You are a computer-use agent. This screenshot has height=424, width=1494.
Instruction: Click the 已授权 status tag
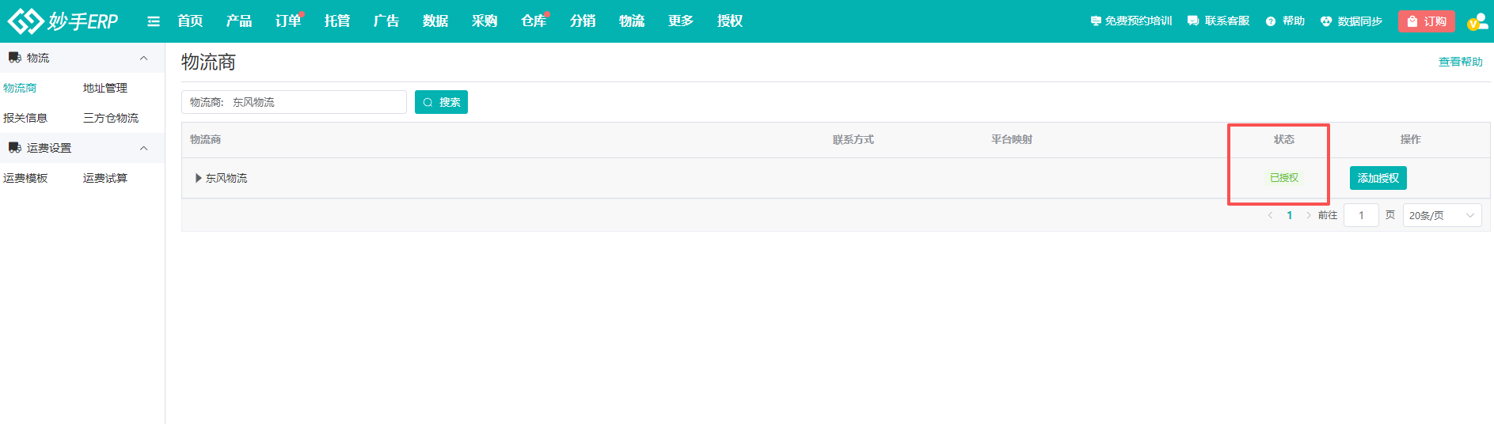[x=1284, y=178]
